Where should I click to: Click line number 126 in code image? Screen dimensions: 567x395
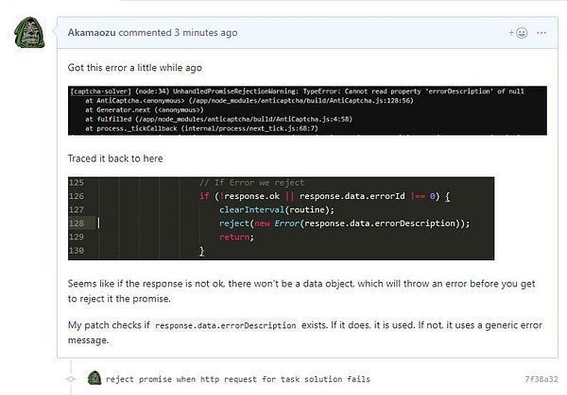tap(77, 196)
